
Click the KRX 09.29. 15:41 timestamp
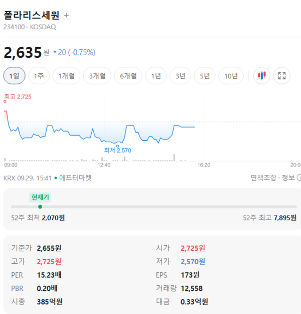pyautogui.click(x=28, y=178)
